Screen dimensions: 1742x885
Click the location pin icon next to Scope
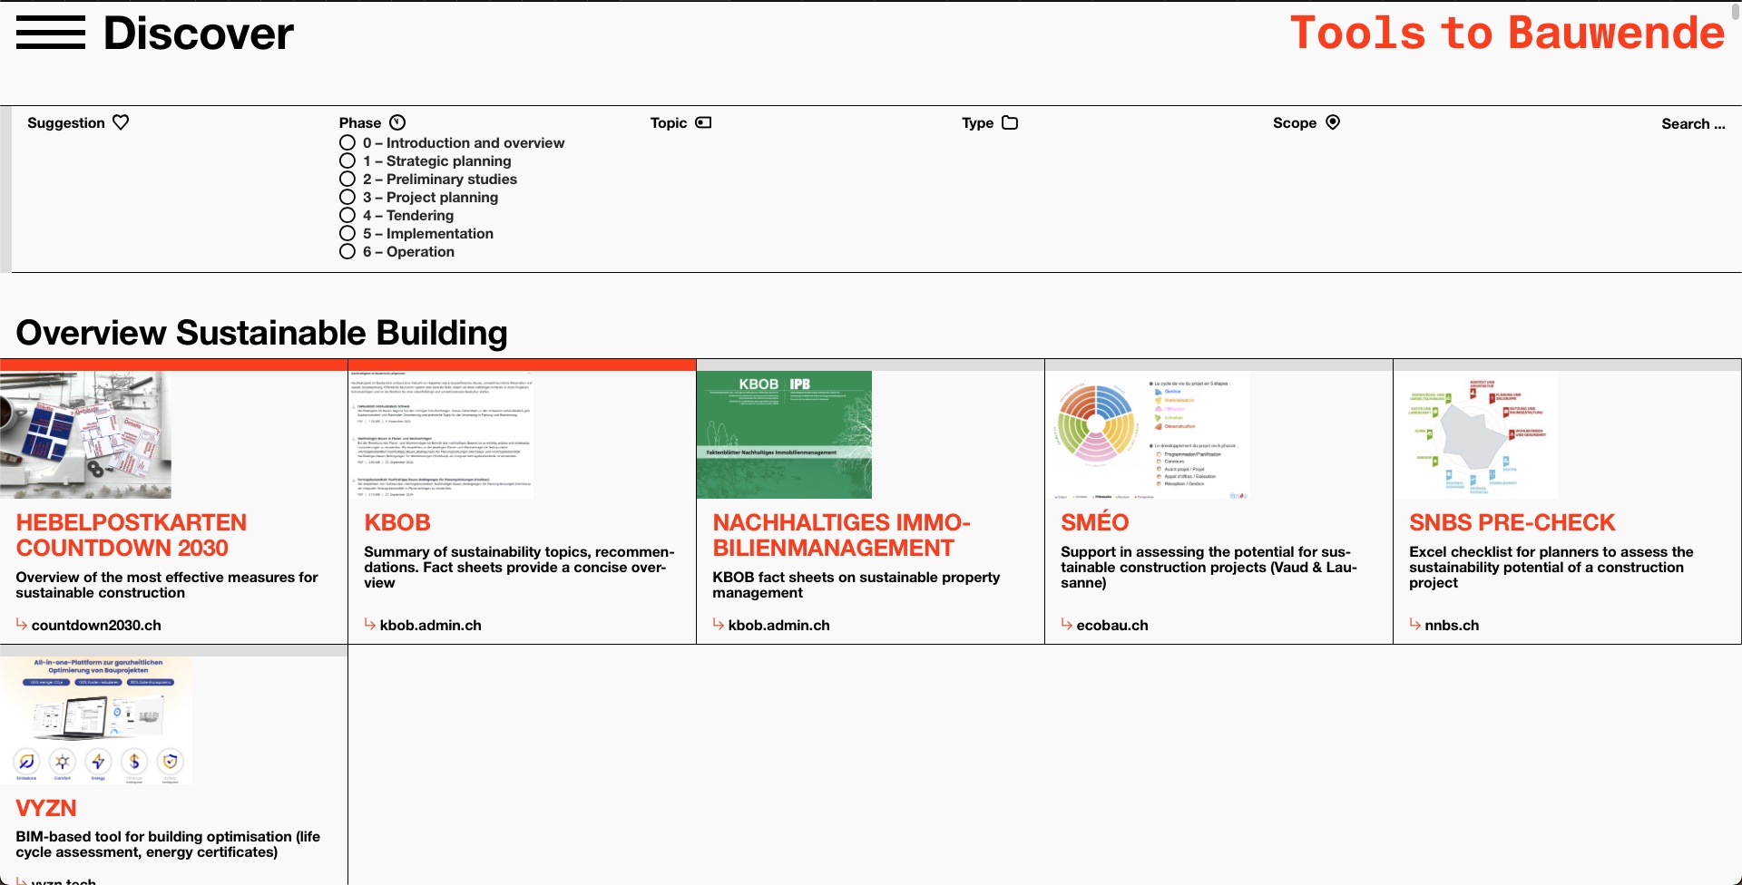1332,122
